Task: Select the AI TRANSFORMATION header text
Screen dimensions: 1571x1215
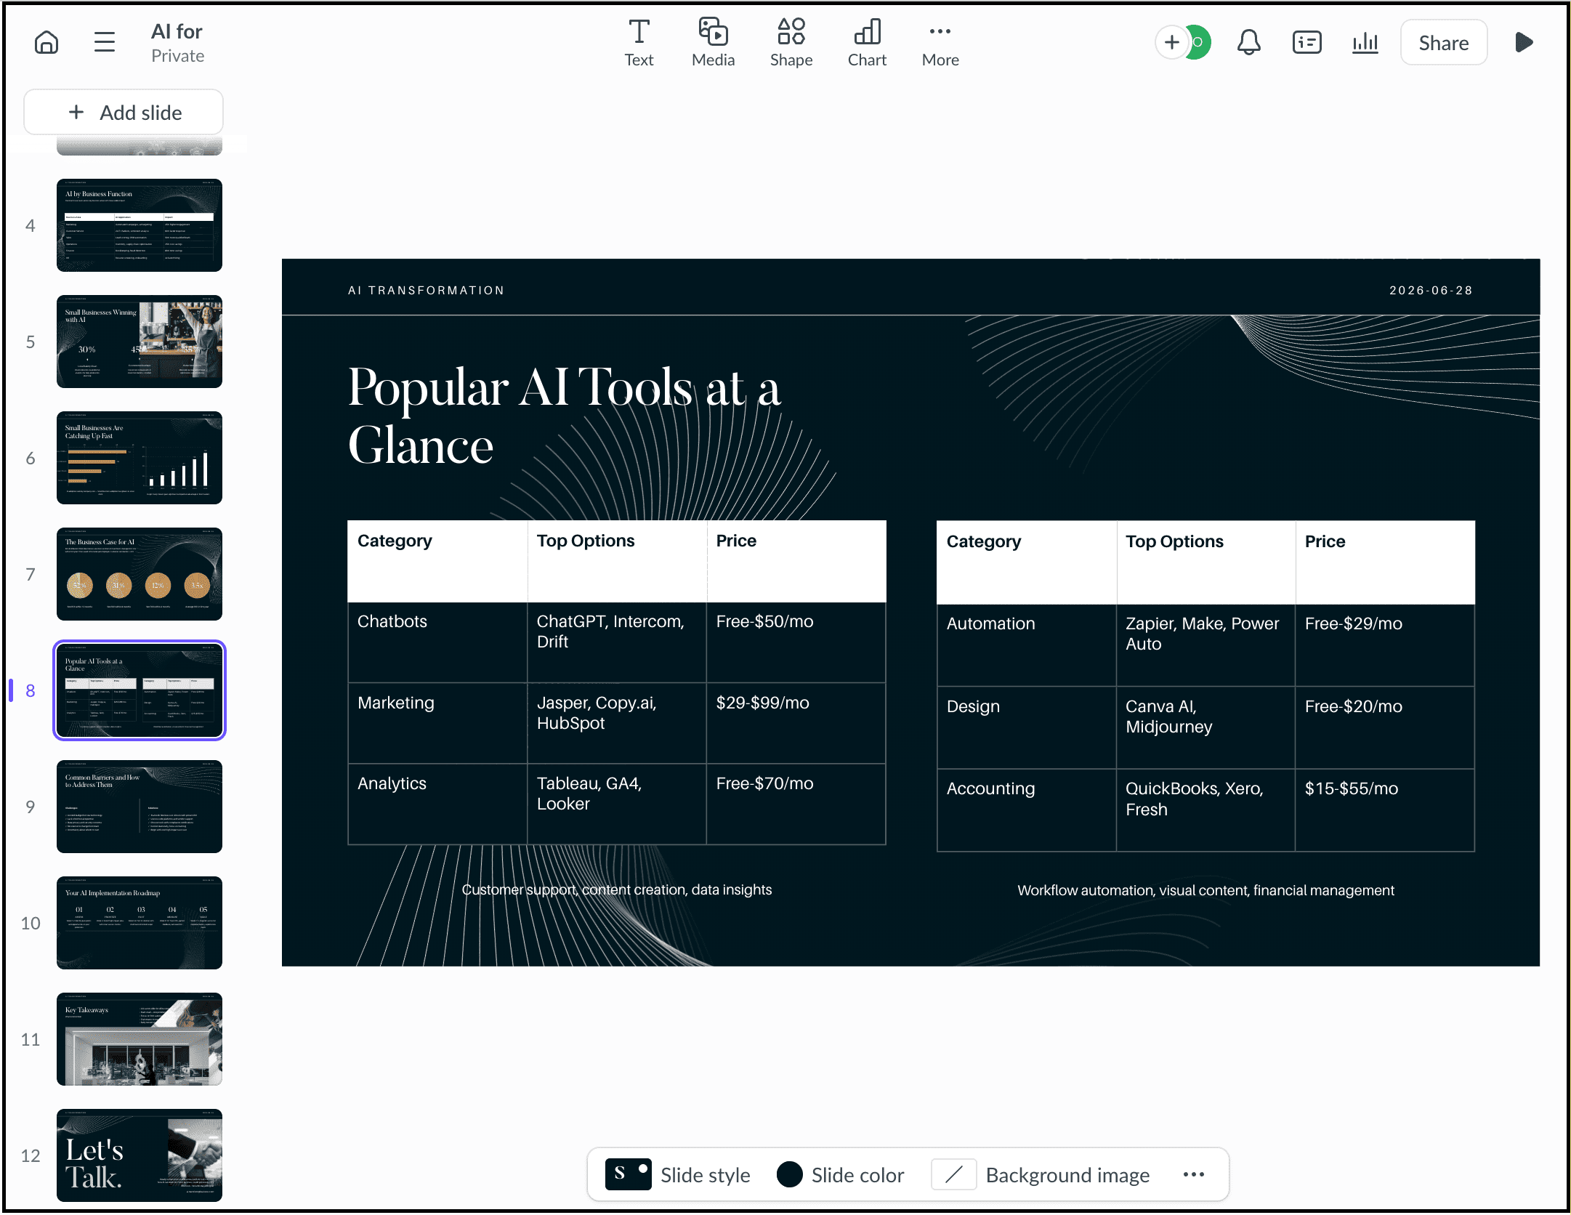Action: [426, 291]
